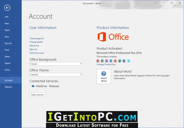Click the Outlook app icon under product contents
Image resolution: width=184 pixels, height=128 pixels.
111,61
